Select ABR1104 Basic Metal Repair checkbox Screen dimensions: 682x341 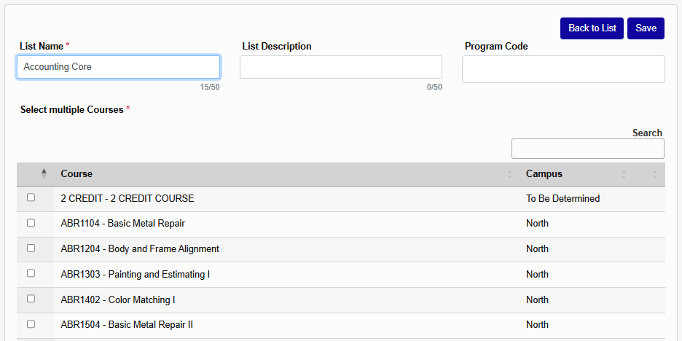[x=31, y=223]
